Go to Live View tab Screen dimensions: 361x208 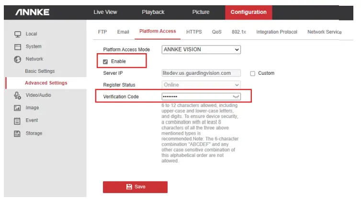point(105,12)
